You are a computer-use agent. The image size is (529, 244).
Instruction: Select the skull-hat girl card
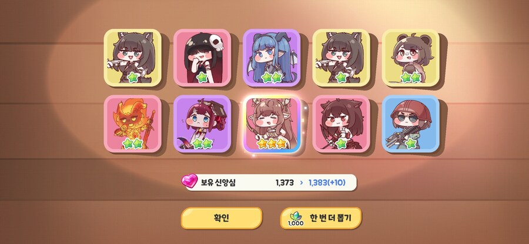pos(202,58)
